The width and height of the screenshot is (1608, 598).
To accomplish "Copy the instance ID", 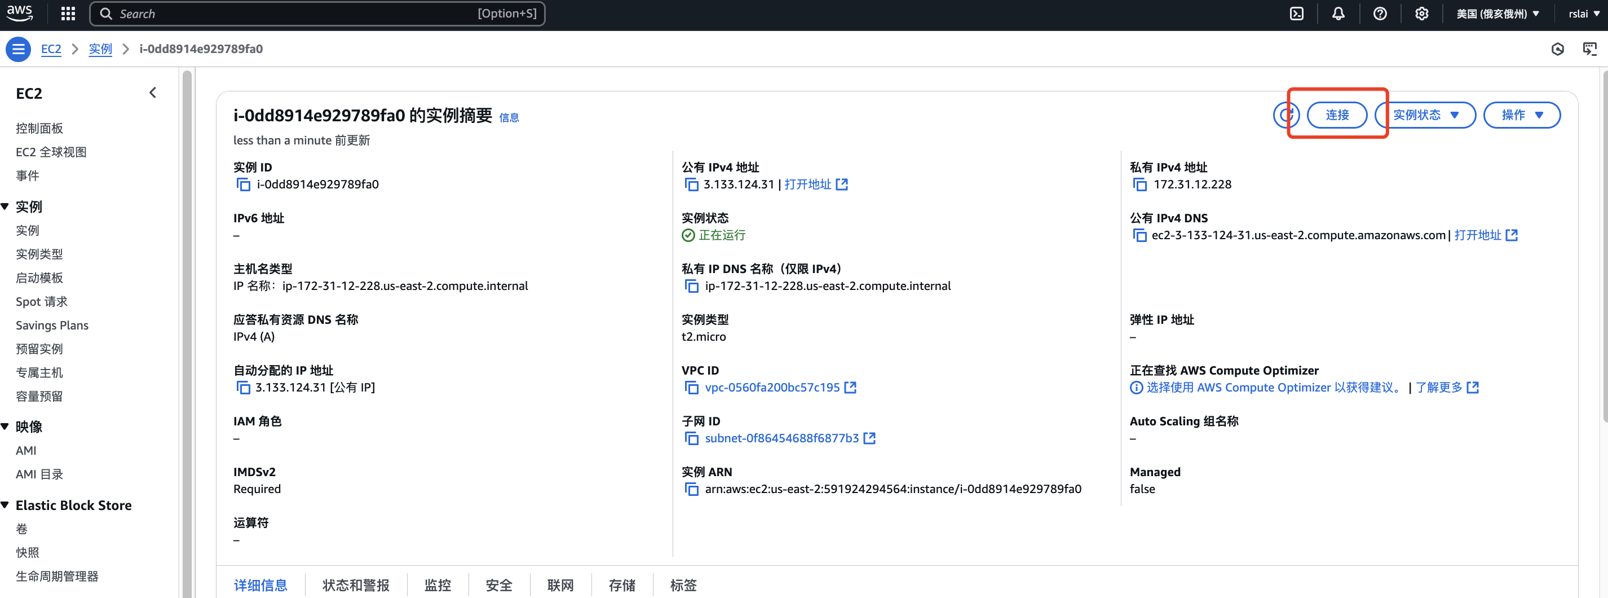I will coord(243,184).
